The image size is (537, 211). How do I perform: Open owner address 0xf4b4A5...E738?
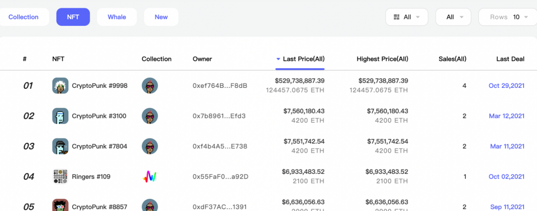[x=220, y=146]
